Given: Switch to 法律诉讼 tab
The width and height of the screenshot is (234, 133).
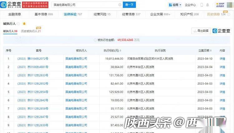Looking at the screenshot, I should (x=73, y=14).
